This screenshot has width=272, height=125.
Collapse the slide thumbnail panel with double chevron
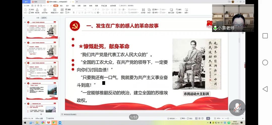(24, 18)
